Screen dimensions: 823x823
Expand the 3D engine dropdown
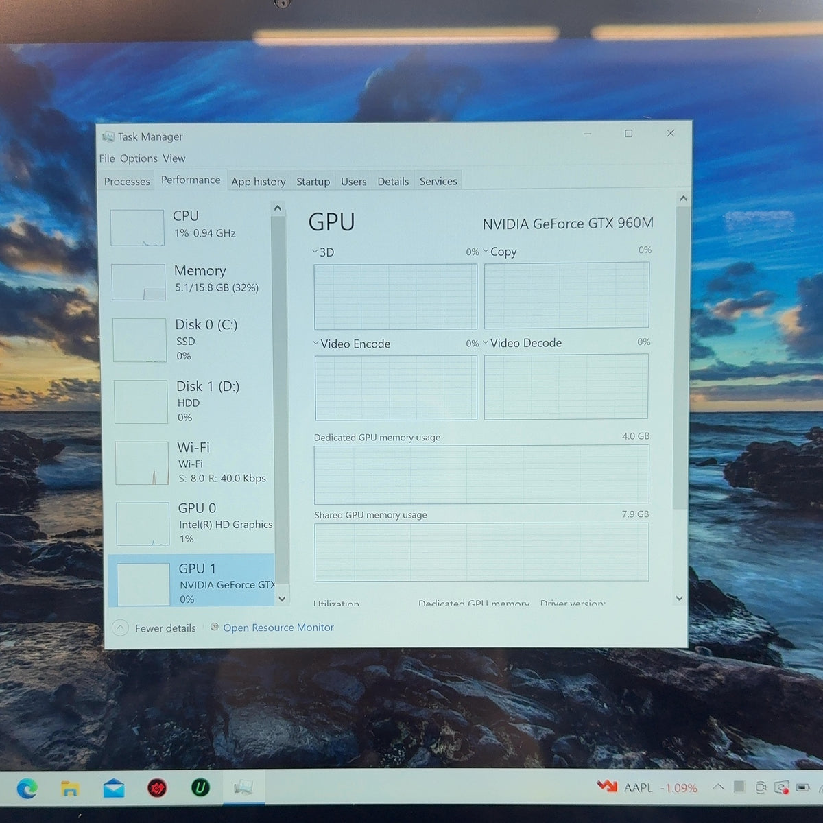pyautogui.click(x=315, y=252)
